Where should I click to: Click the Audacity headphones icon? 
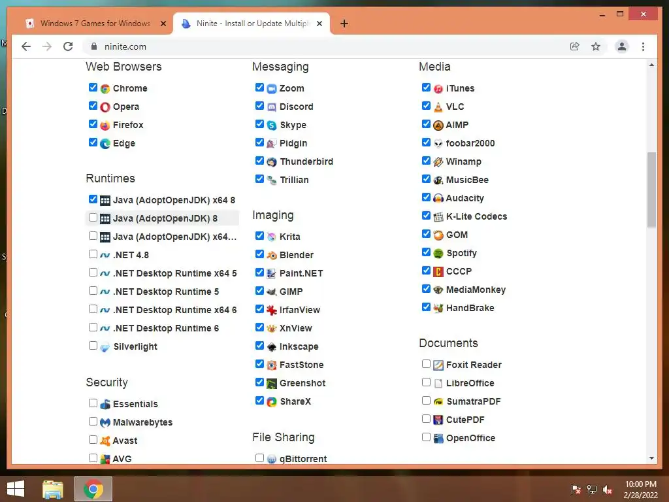438,199
